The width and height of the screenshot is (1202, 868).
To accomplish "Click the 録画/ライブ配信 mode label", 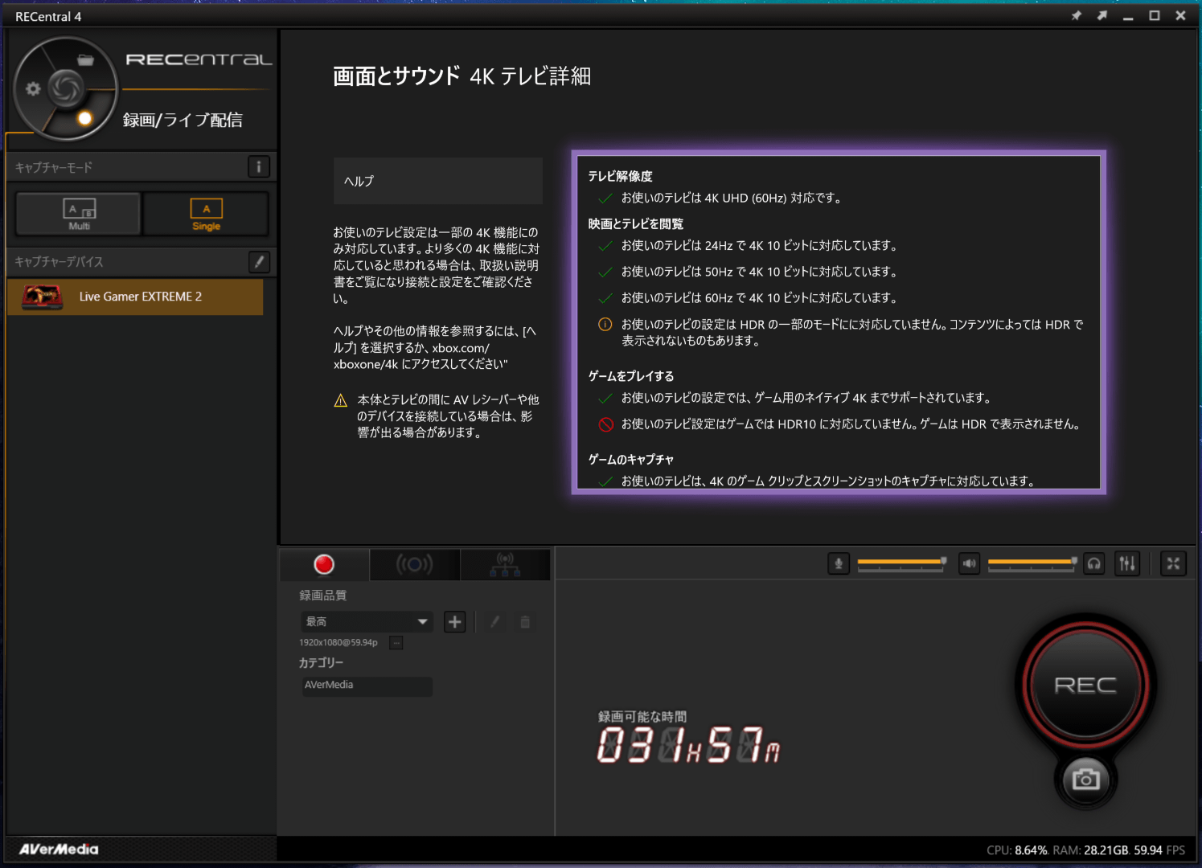I will click(x=183, y=120).
